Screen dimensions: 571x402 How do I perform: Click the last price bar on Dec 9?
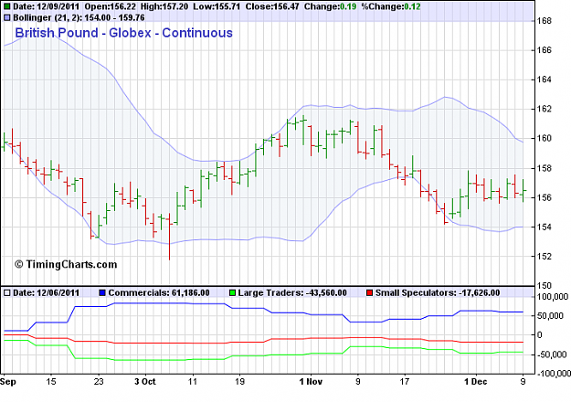click(523, 190)
